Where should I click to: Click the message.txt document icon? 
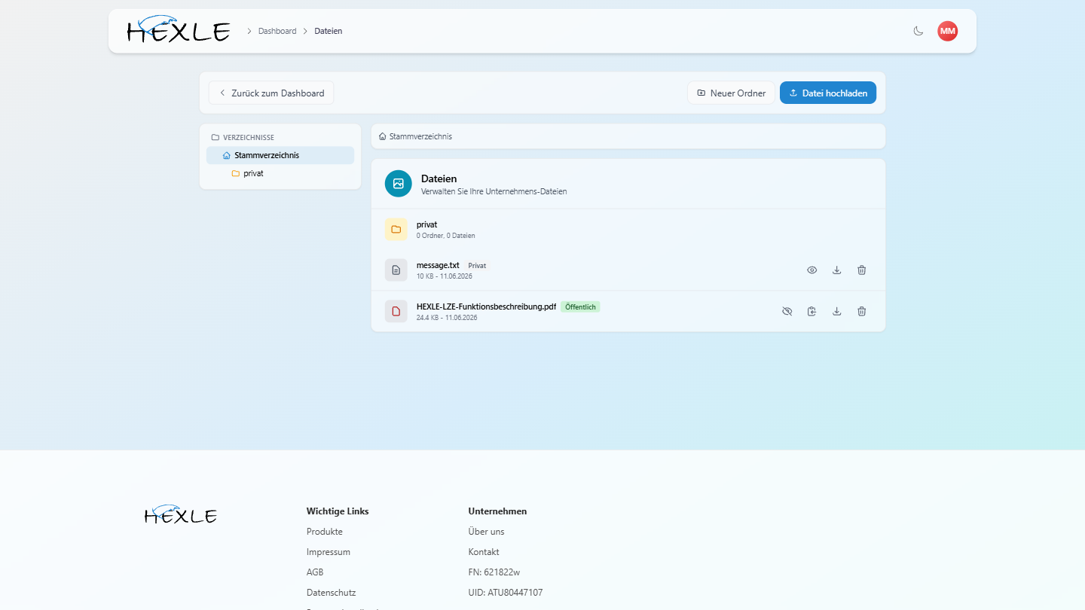coord(396,270)
